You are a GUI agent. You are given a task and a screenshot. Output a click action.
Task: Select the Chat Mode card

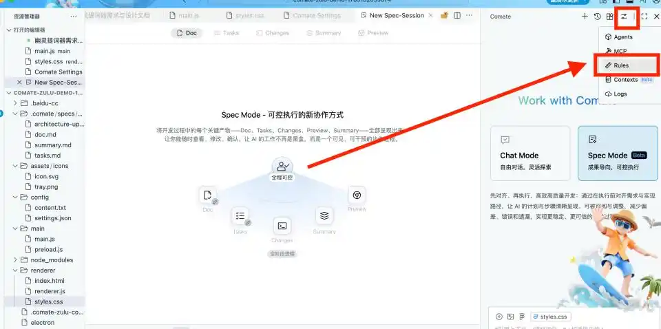530,153
